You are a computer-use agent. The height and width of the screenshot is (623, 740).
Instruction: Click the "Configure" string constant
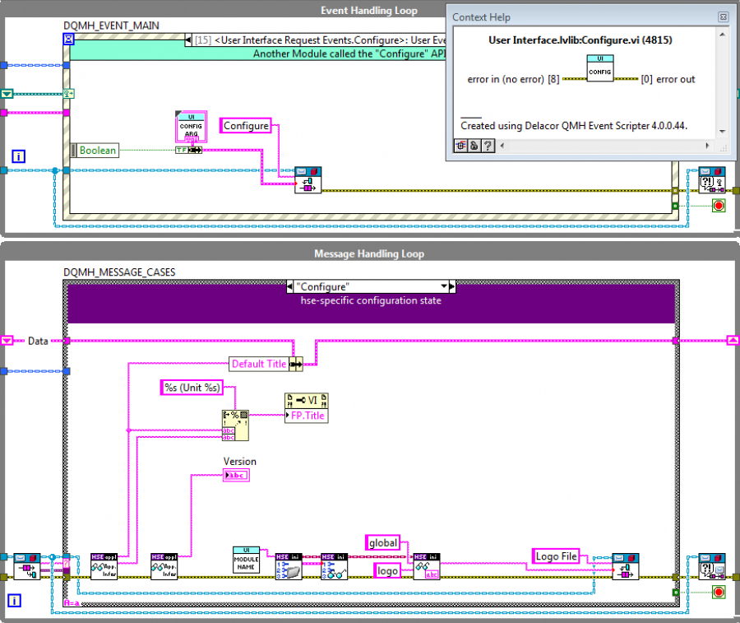246,126
